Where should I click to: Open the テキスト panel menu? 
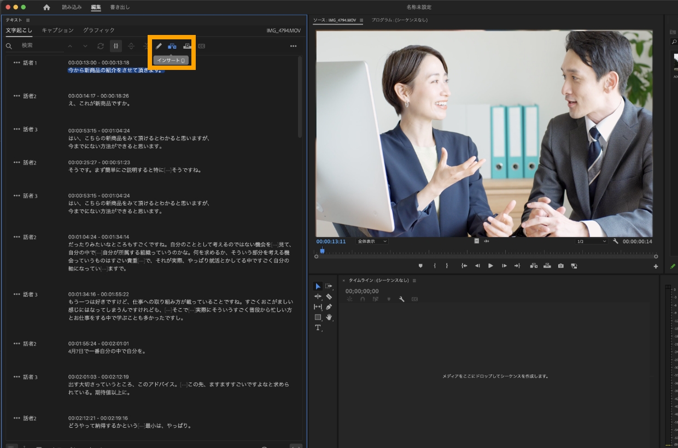pos(28,20)
